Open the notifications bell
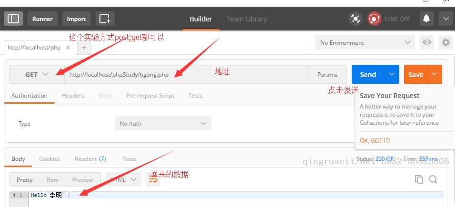The width and height of the screenshot is (455, 207). 426,19
